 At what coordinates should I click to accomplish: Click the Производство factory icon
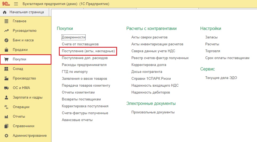click(7, 78)
